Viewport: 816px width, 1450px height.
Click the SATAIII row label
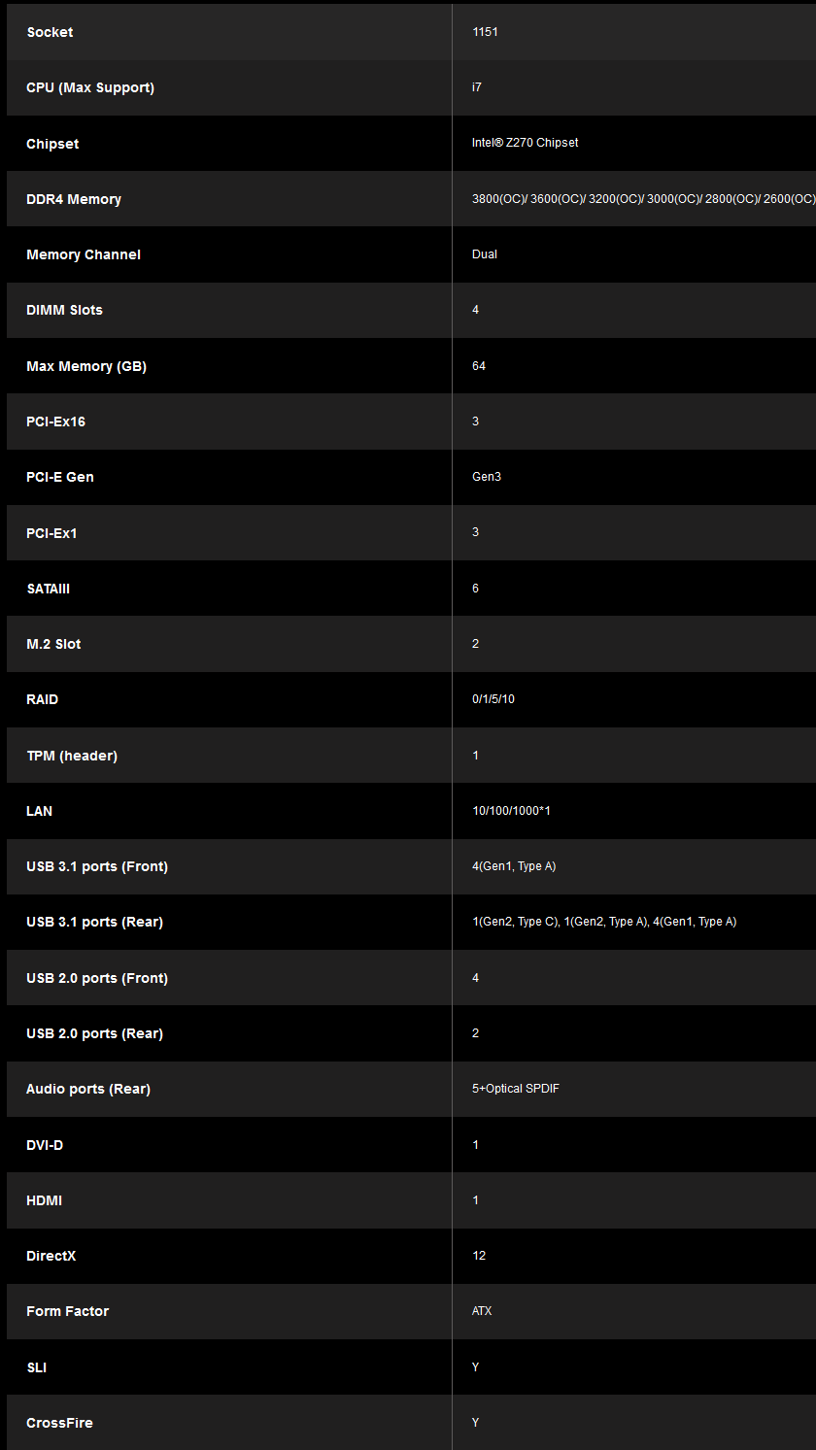(x=49, y=589)
